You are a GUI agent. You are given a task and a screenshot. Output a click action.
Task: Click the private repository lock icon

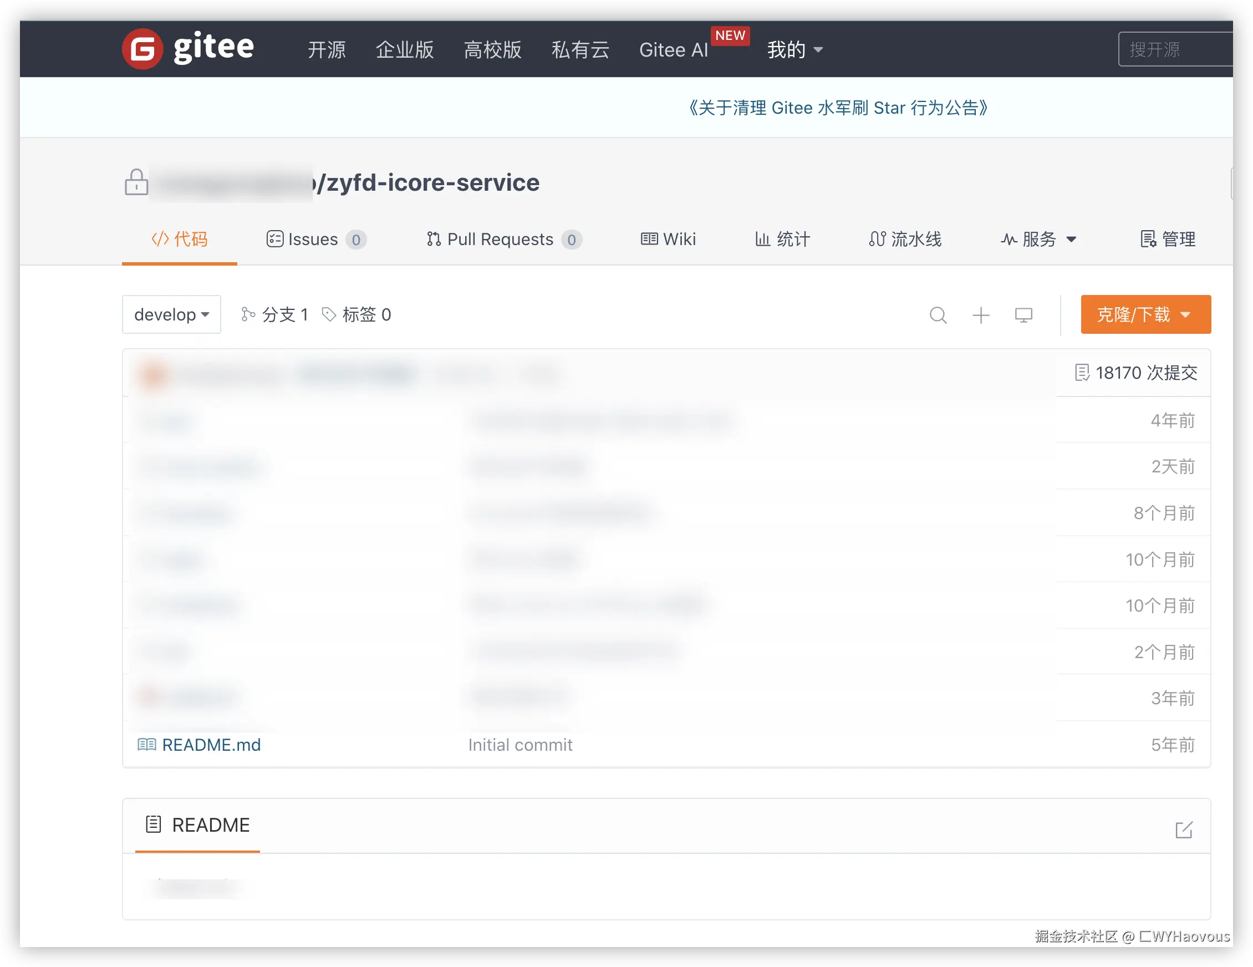pos(136,182)
